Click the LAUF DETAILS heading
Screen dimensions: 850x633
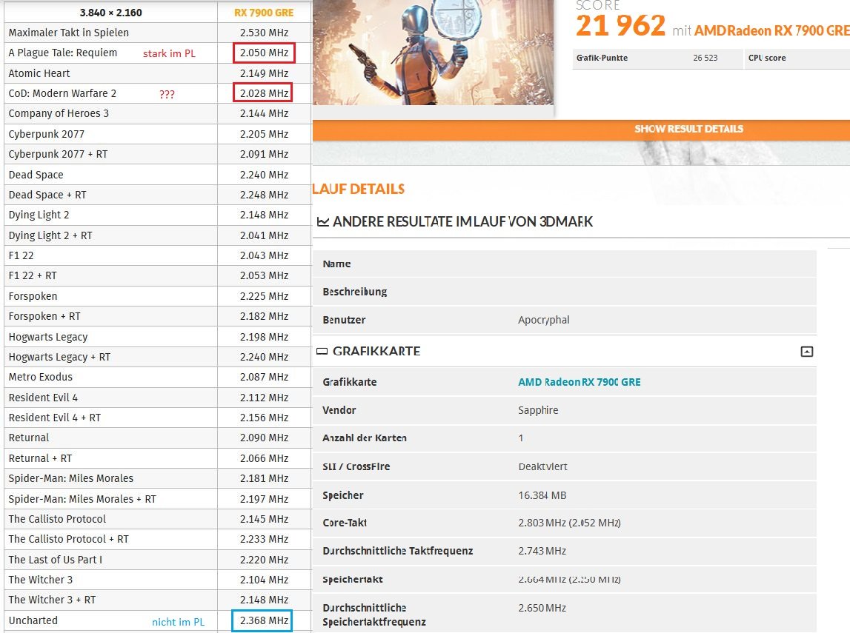pos(359,189)
